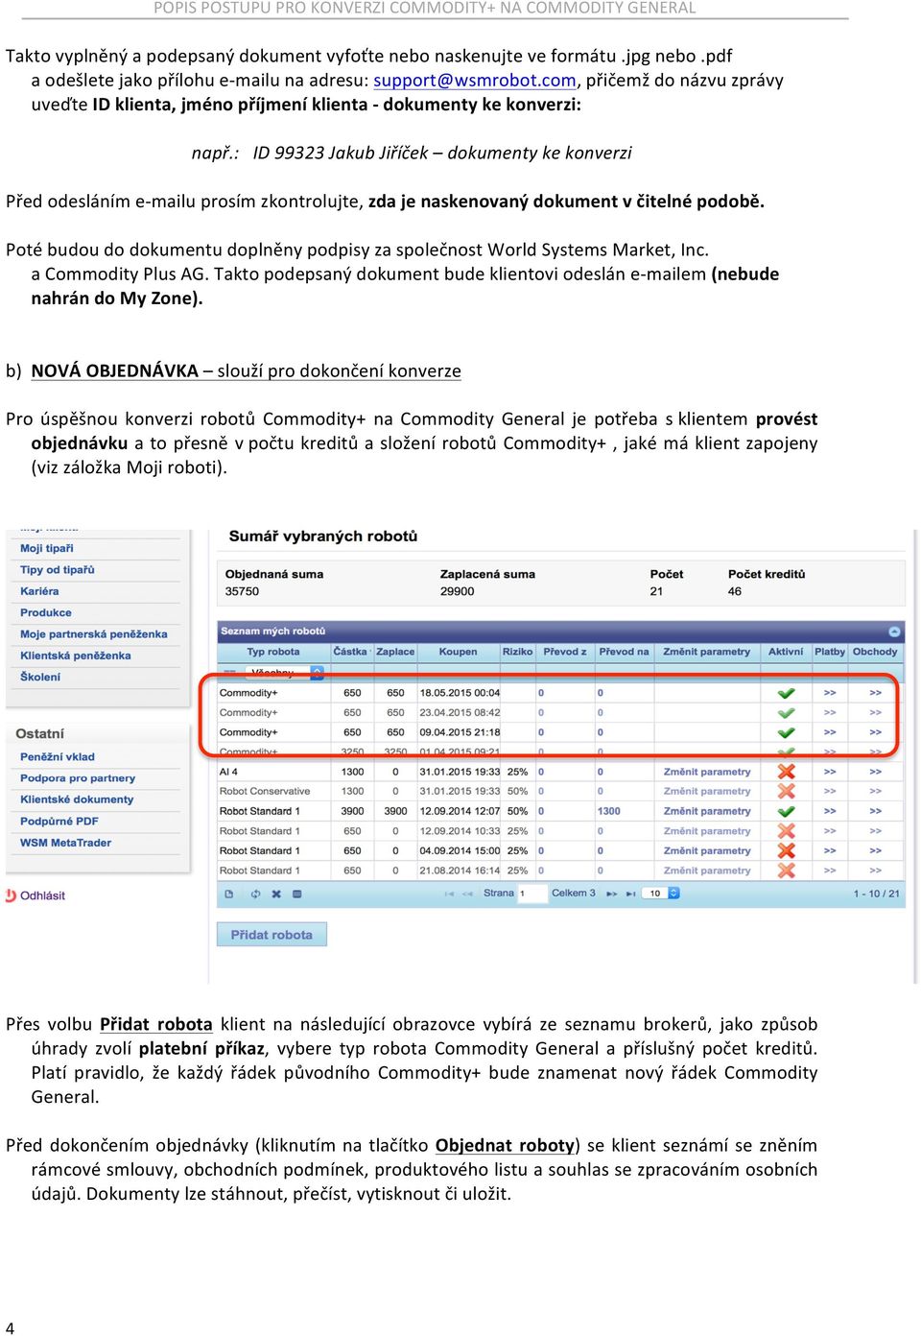
Task: Click the red cross in AI 4 row
Action: pos(787,772)
